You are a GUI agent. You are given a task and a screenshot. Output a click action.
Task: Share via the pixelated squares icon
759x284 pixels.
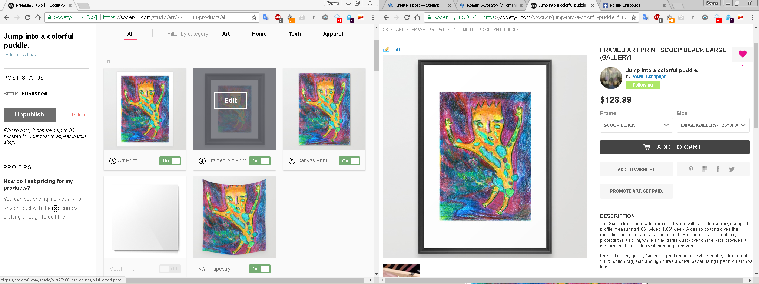click(704, 169)
